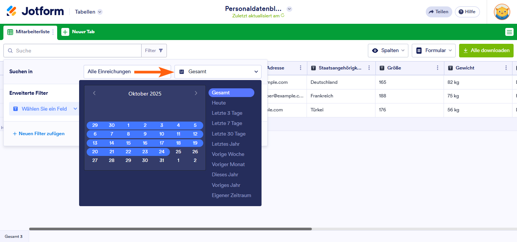Click the hamburger menu icon in green bar
517x242 pixels.
[x=509, y=32]
